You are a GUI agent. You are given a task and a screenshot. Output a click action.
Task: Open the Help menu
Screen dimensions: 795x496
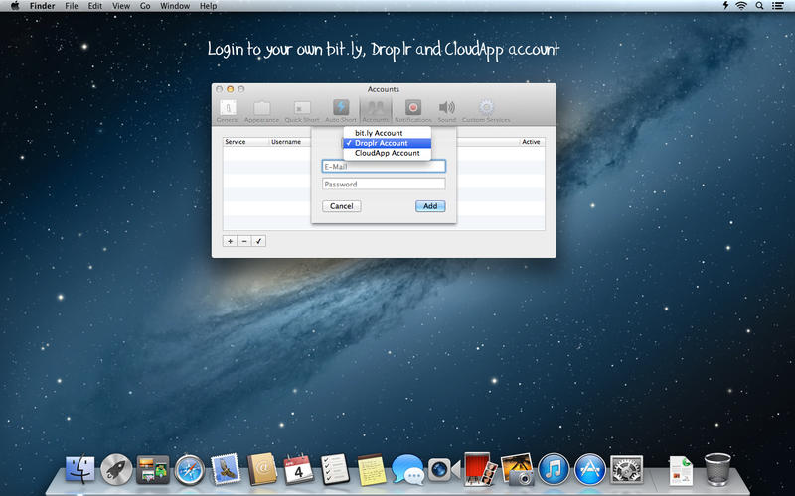click(x=208, y=6)
